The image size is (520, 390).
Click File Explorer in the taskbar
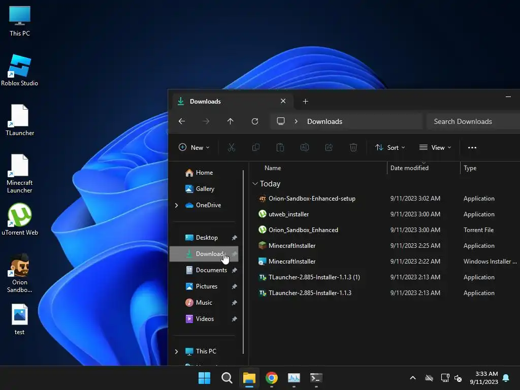click(x=249, y=378)
